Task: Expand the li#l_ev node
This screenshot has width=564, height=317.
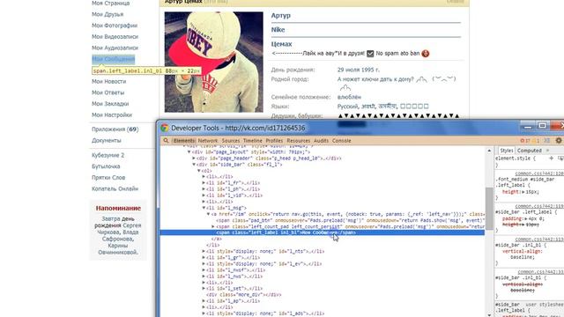Action: [x=204, y=264]
